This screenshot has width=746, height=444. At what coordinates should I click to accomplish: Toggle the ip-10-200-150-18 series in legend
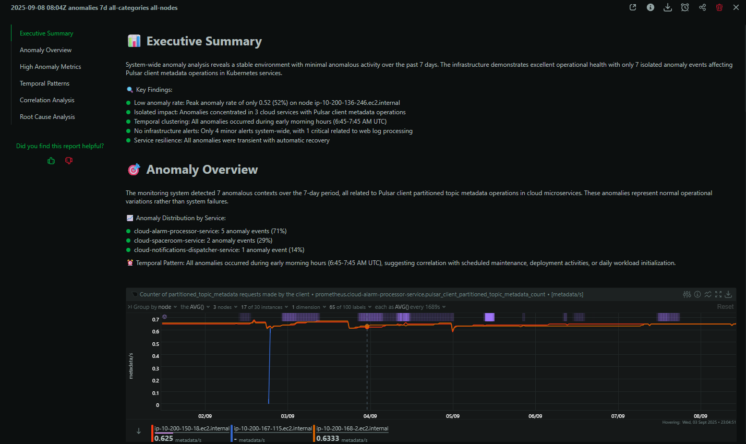tap(191, 428)
